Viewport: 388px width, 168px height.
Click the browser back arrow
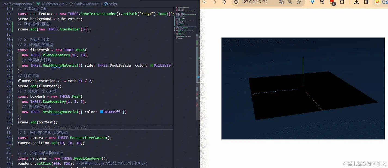[205, 2]
